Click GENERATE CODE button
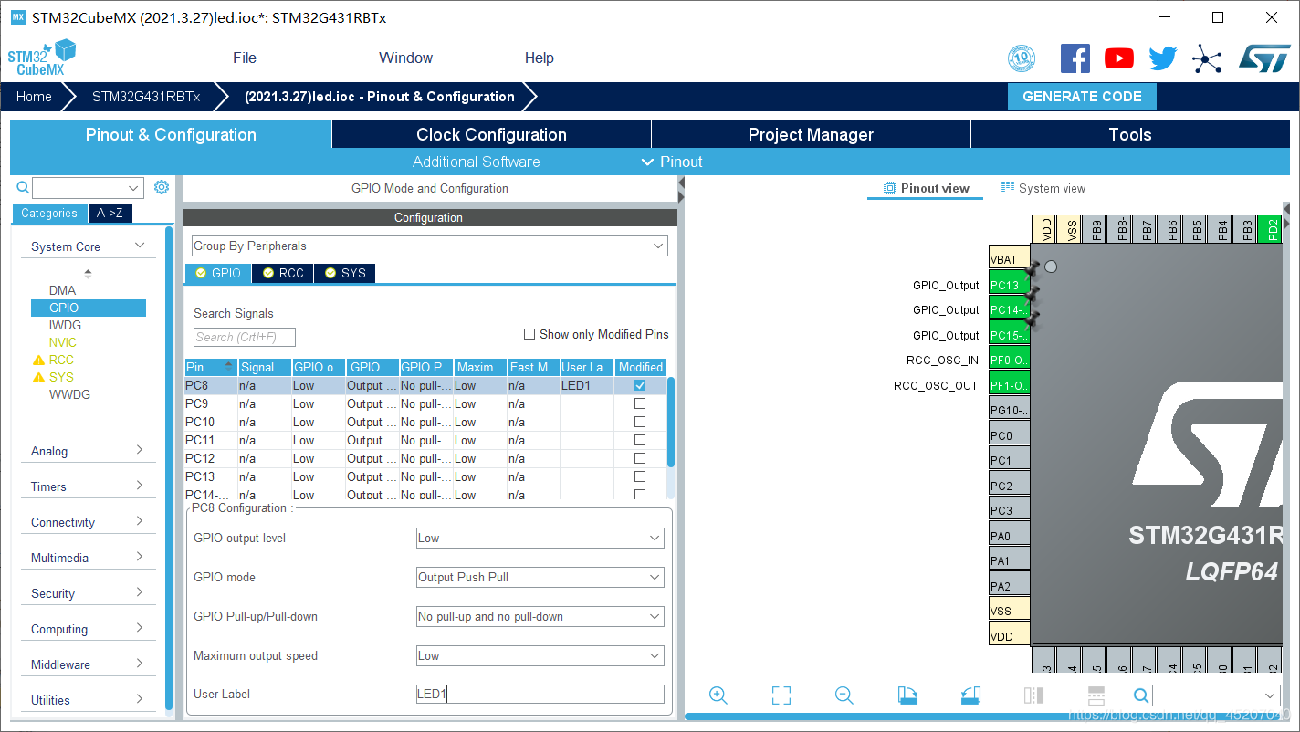Screen dimensions: 1300x732 (1082, 97)
